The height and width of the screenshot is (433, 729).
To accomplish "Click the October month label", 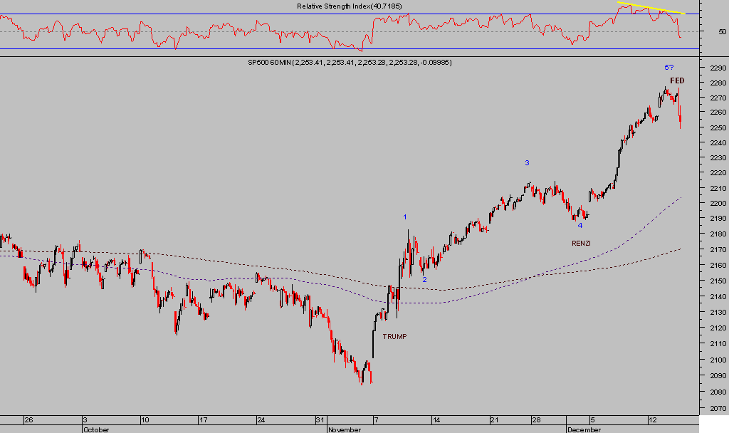I will tap(95, 429).
